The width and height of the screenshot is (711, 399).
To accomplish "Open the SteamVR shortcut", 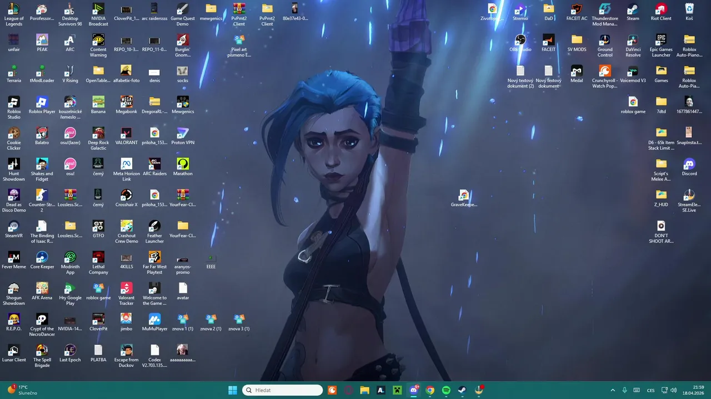I will pos(14,229).
